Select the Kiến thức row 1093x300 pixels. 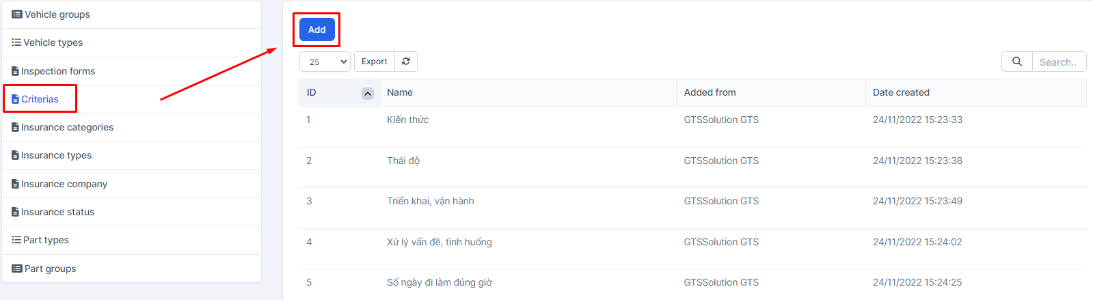point(692,126)
